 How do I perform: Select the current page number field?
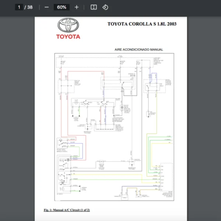tap(19, 7)
